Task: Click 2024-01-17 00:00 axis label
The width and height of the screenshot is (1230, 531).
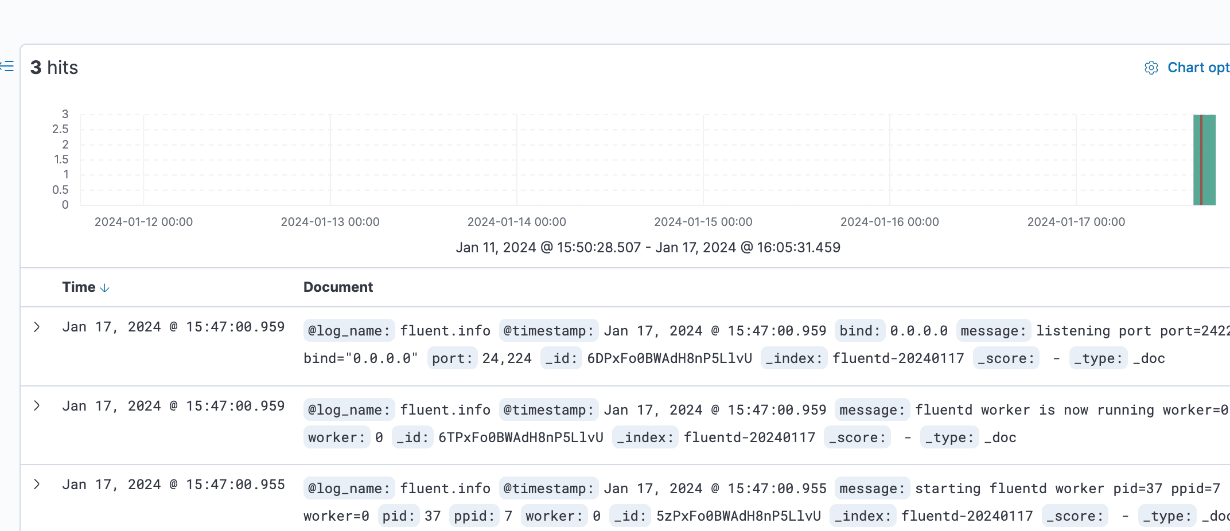Action: pyautogui.click(x=1076, y=222)
